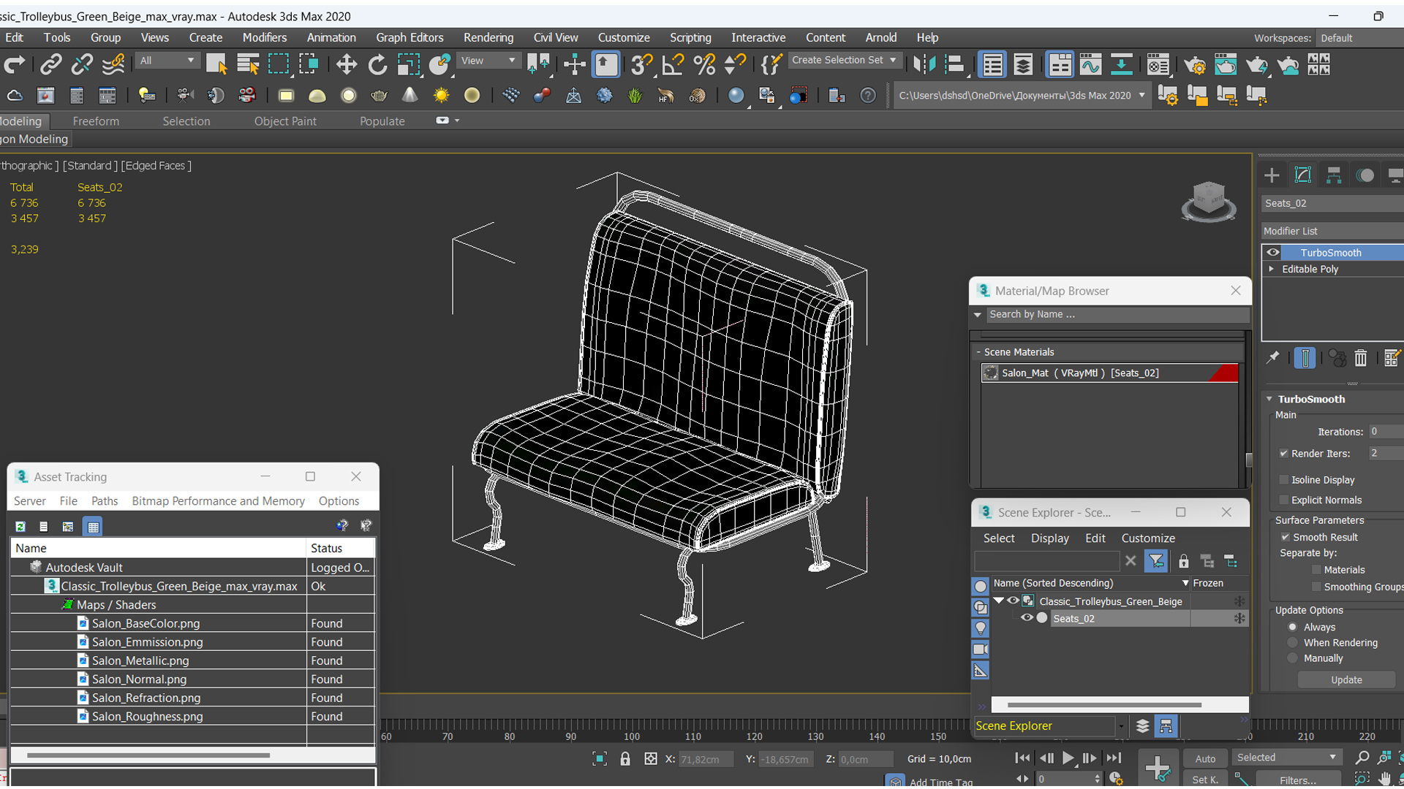The height and width of the screenshot is (789, 1404).
Task: Click the Link objects chain icon
Action: point(50,65)
